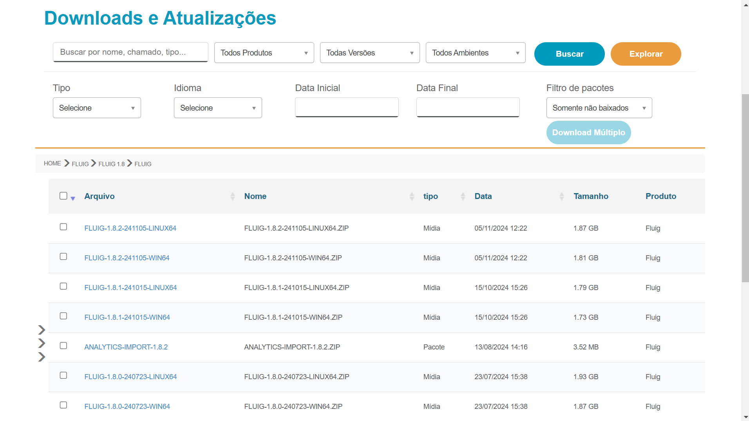Click the Explorar button

[x=646, y=54]
